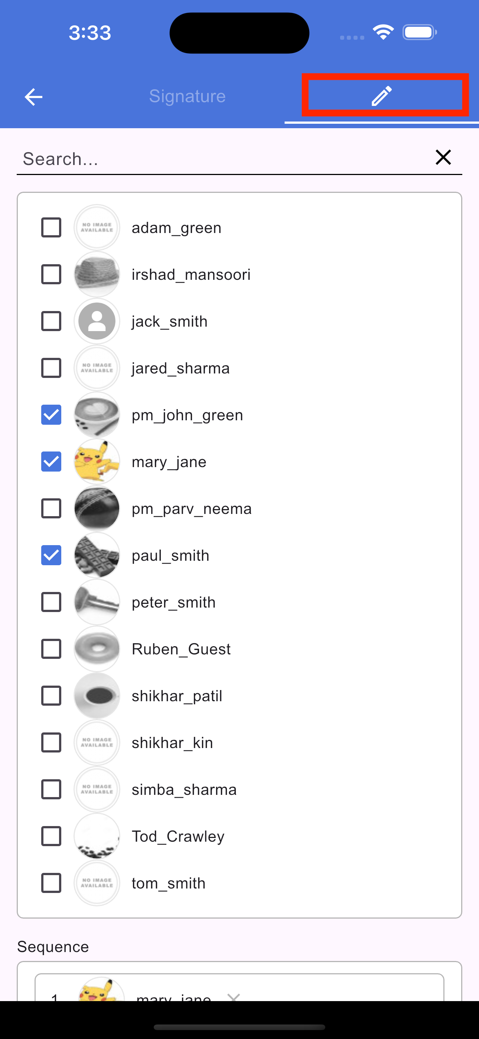Tap pm_parv_neema's avatar image
Image resolution: width=479 pixels, height=1039 pixels.
coord(97,508)
